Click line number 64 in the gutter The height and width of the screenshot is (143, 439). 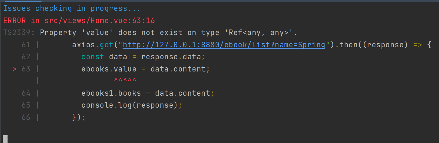point(26,93)
